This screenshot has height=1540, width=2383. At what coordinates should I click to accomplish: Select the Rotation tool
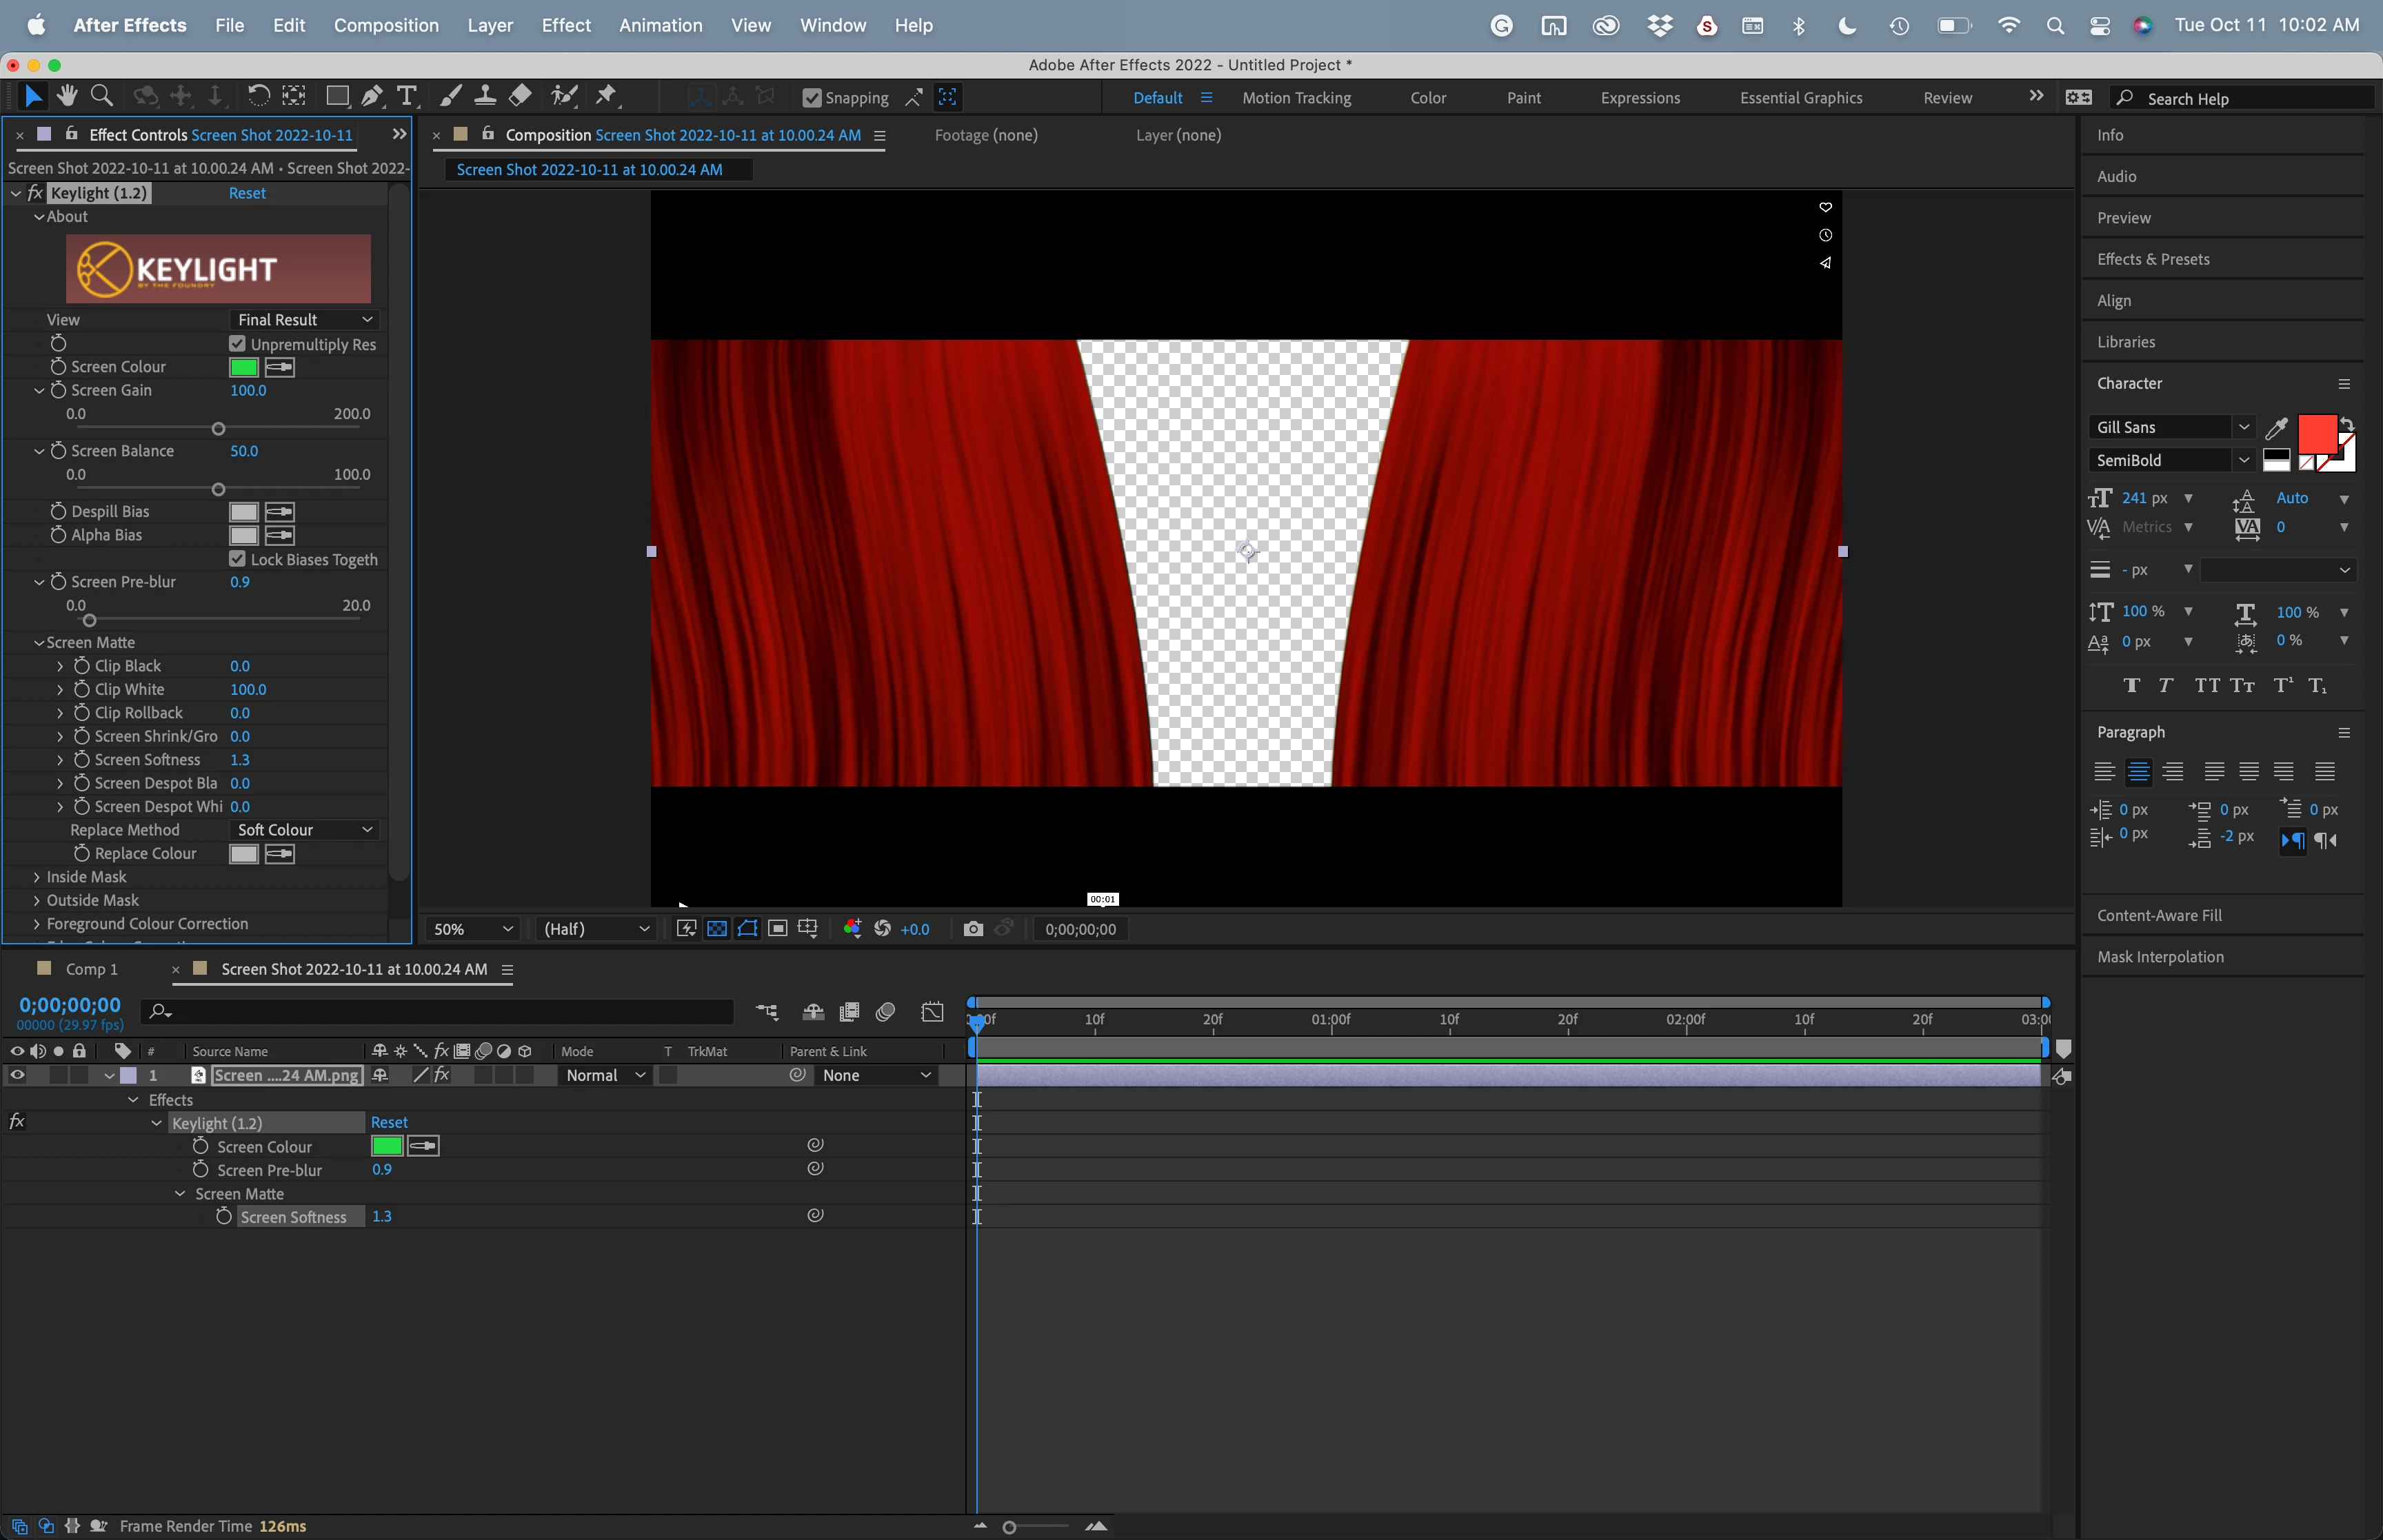pyautogui.click(x=258, y=96)
